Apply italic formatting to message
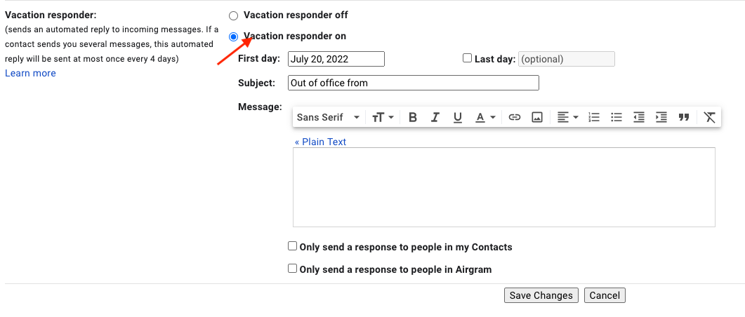Viewport: 745px width, 317px height. click(435, 117)
